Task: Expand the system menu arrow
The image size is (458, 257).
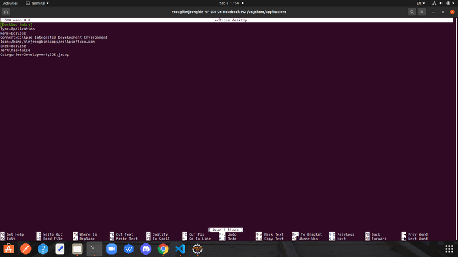Action: point(453,3)
